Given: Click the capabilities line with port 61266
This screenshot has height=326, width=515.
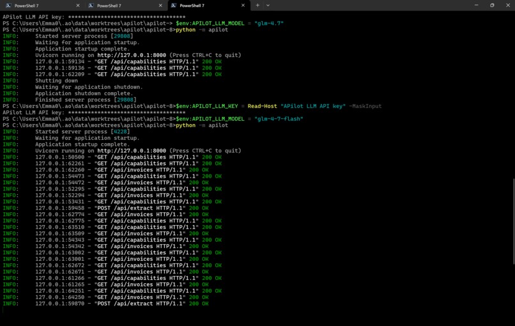Looking at the screenshot, I should point(112,278).
